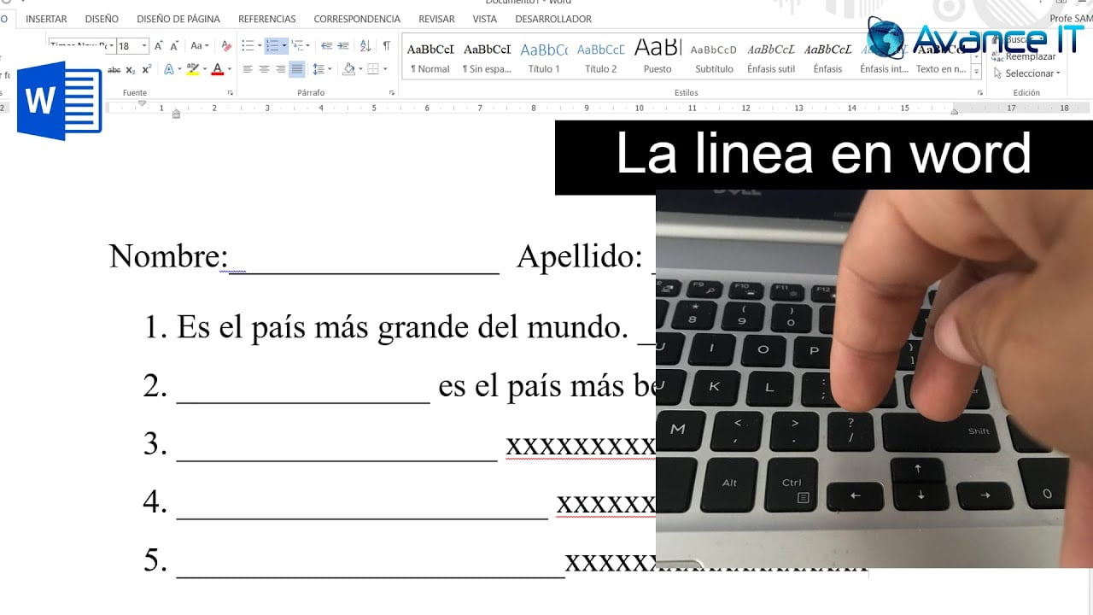Toggle superscript formatting
The width and height of the screenshot is (1093, 615).
point(146,69)
